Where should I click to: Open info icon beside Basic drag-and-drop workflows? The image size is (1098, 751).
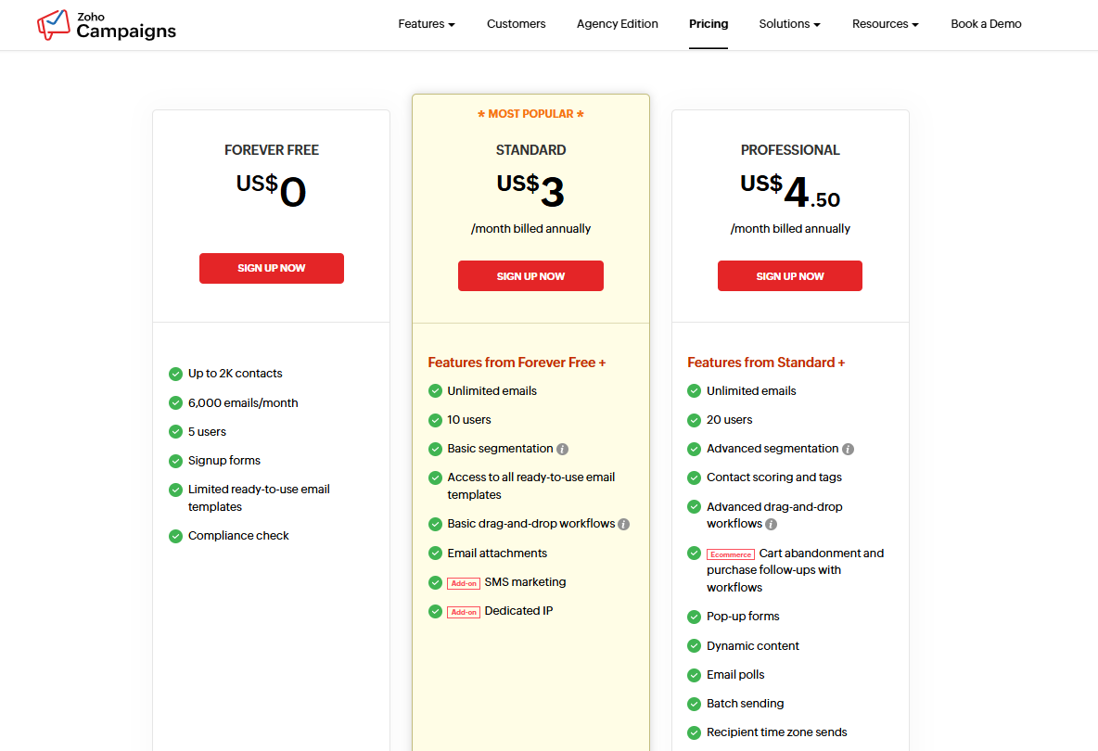(624, 524)
